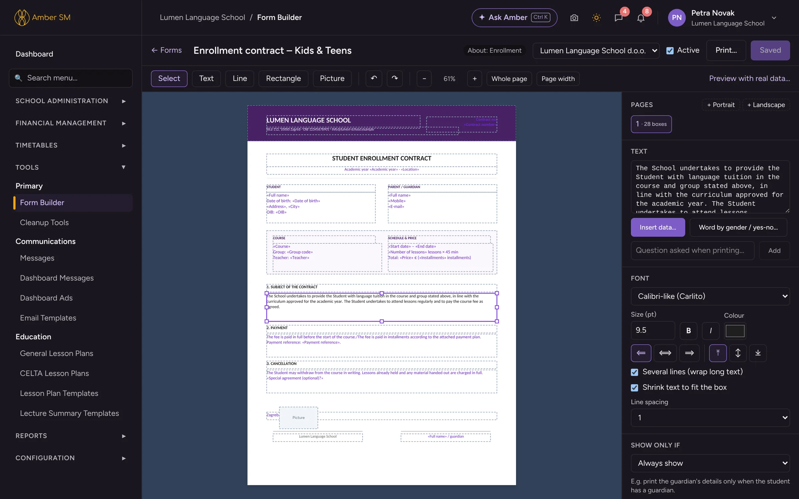799x499 pixels.
Task: Click the Print... button
Action: pyautogui.click(x=726, y=51)
